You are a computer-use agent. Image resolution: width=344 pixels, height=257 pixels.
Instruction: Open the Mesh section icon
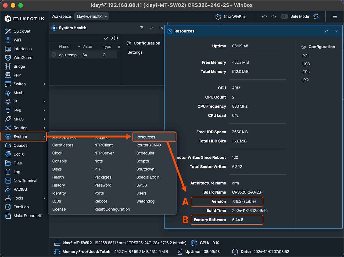coord(8,93)
